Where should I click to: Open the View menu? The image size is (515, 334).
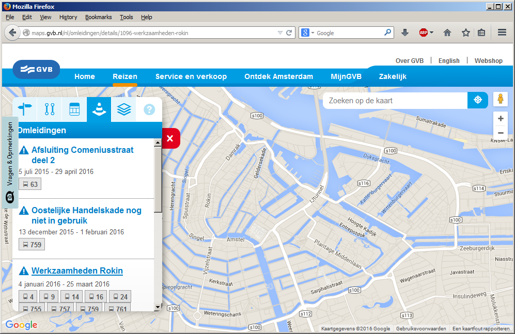45,17
